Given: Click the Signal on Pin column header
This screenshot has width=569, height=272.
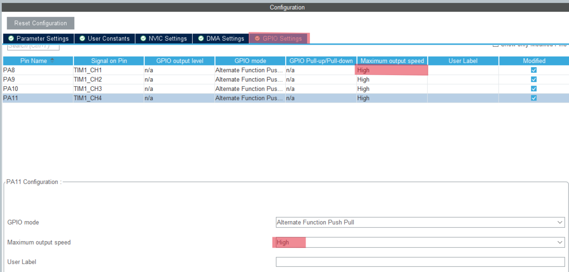Looking at the screenshot, I should coord(109,61).
